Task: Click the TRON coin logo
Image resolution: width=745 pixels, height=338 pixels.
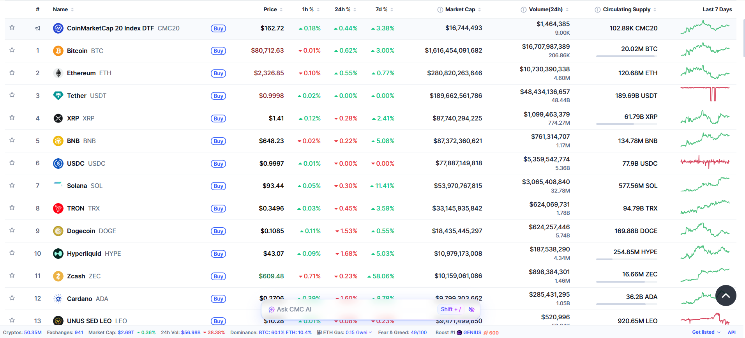Action: [x=58, y=208]
